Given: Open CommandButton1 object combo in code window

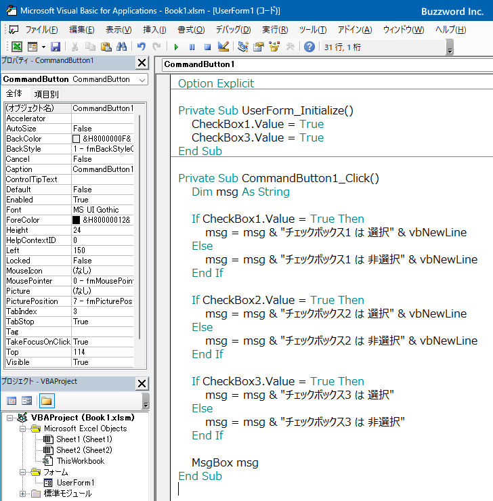Looking at the screenshot, I should [x=327, y=64].
